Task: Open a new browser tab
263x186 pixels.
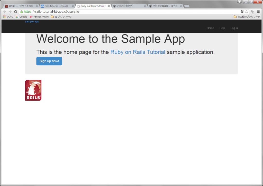Action: [x=187, y=6]
